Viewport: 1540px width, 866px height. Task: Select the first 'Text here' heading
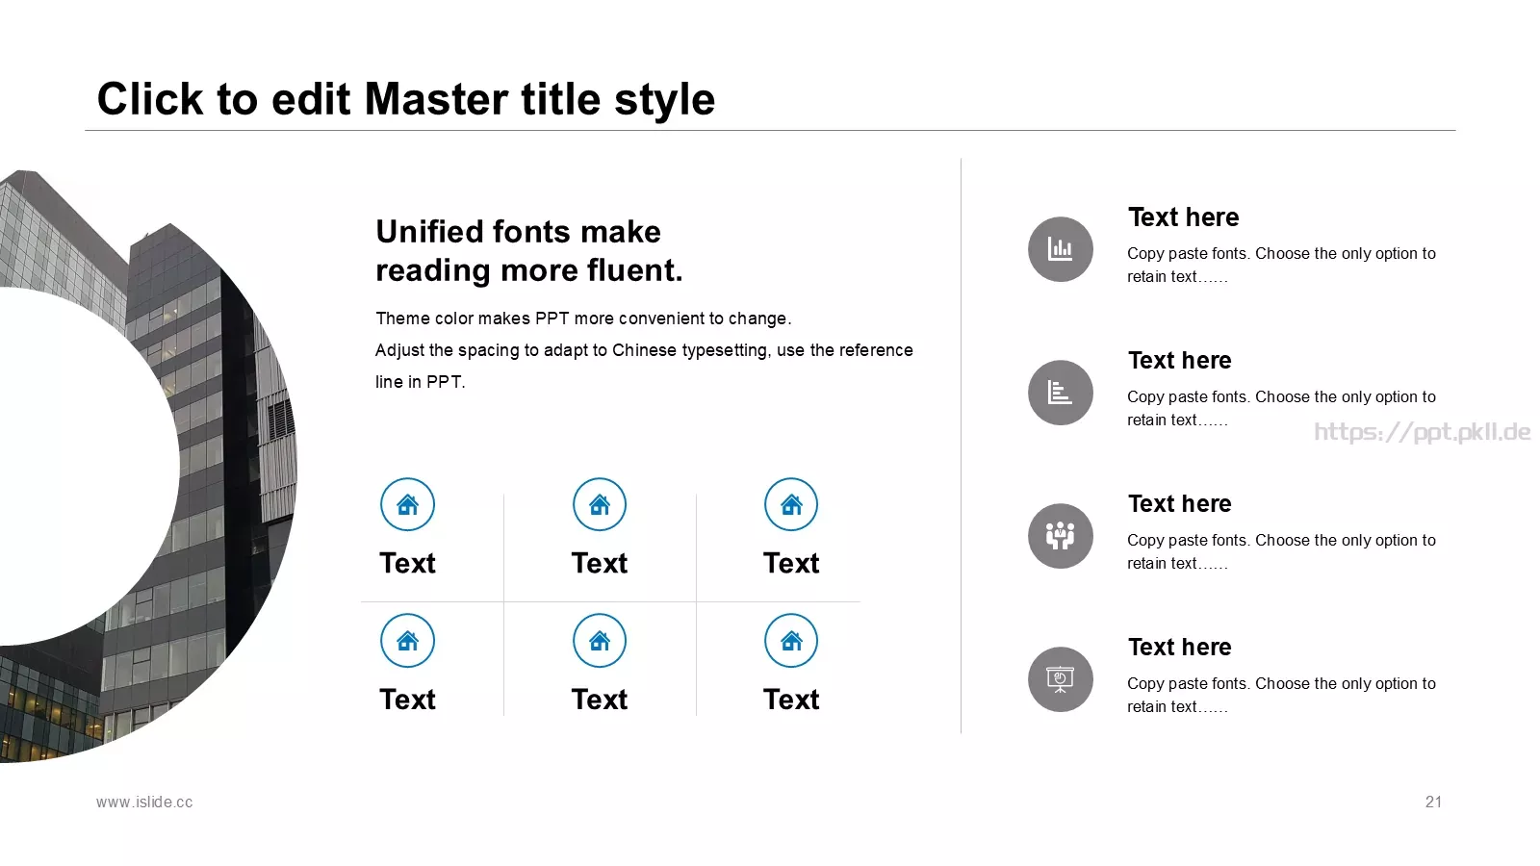coord(1183,217)
